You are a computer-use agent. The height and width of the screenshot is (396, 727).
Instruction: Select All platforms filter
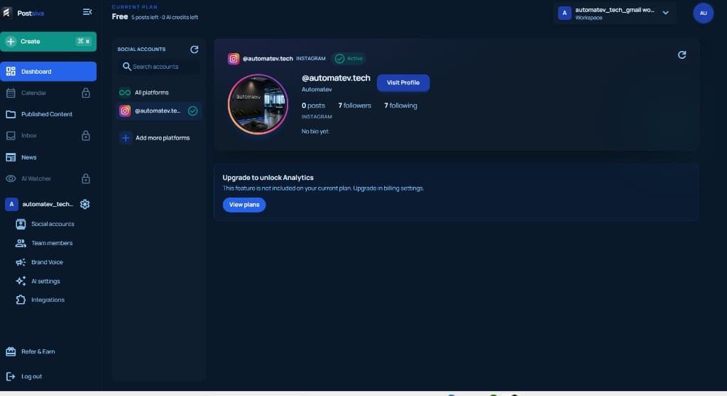(158, 93)
